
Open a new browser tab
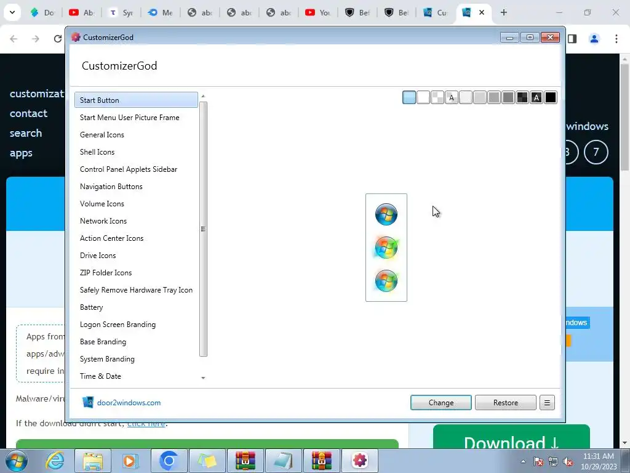coord(504,12)
